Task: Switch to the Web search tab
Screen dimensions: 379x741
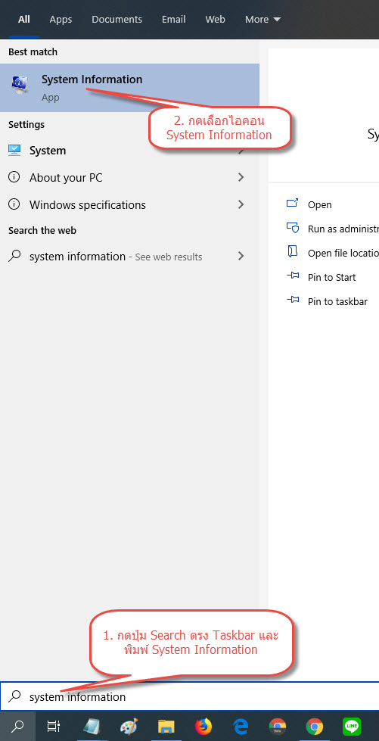Action: click(215, 20)
